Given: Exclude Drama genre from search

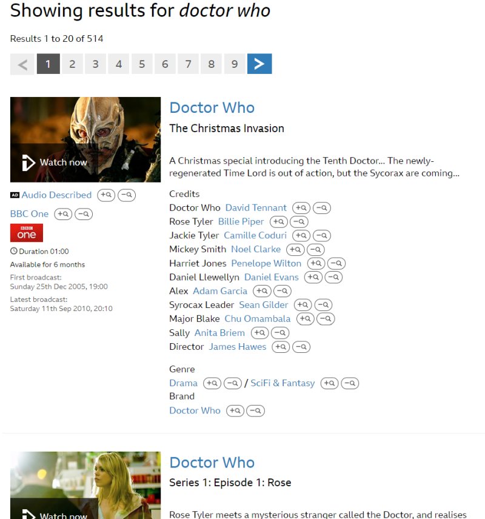Looking at the screenshot, I should [233, 383].
